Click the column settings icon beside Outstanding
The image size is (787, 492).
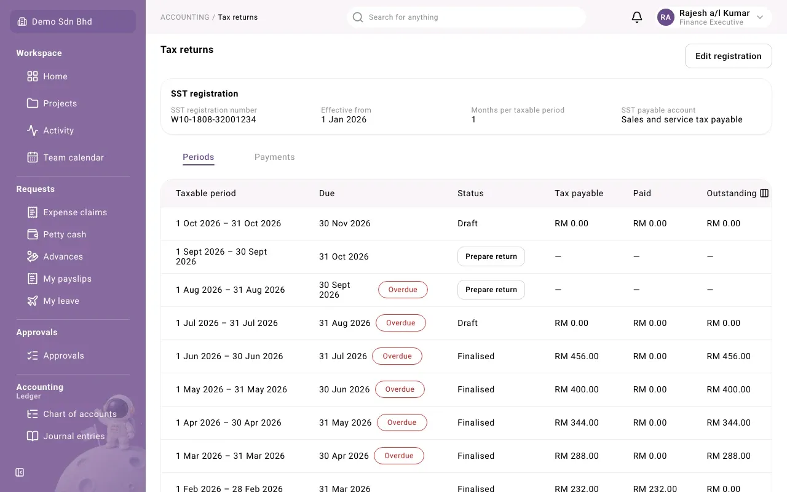tap(764, 193)
